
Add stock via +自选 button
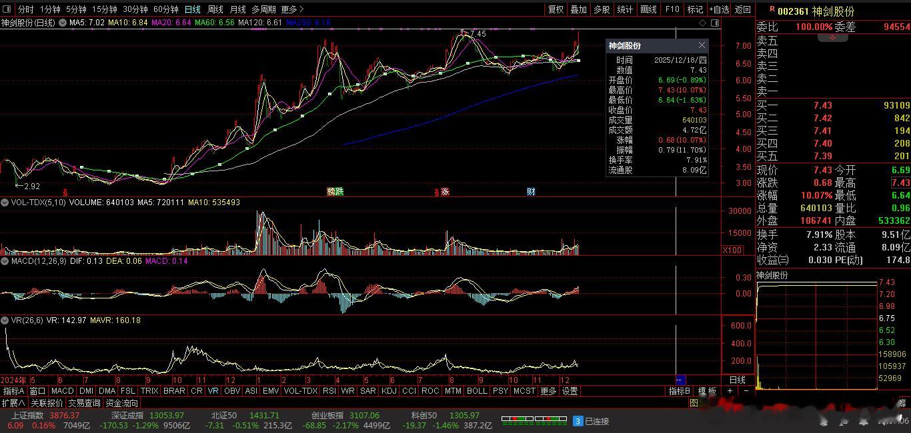719,9
